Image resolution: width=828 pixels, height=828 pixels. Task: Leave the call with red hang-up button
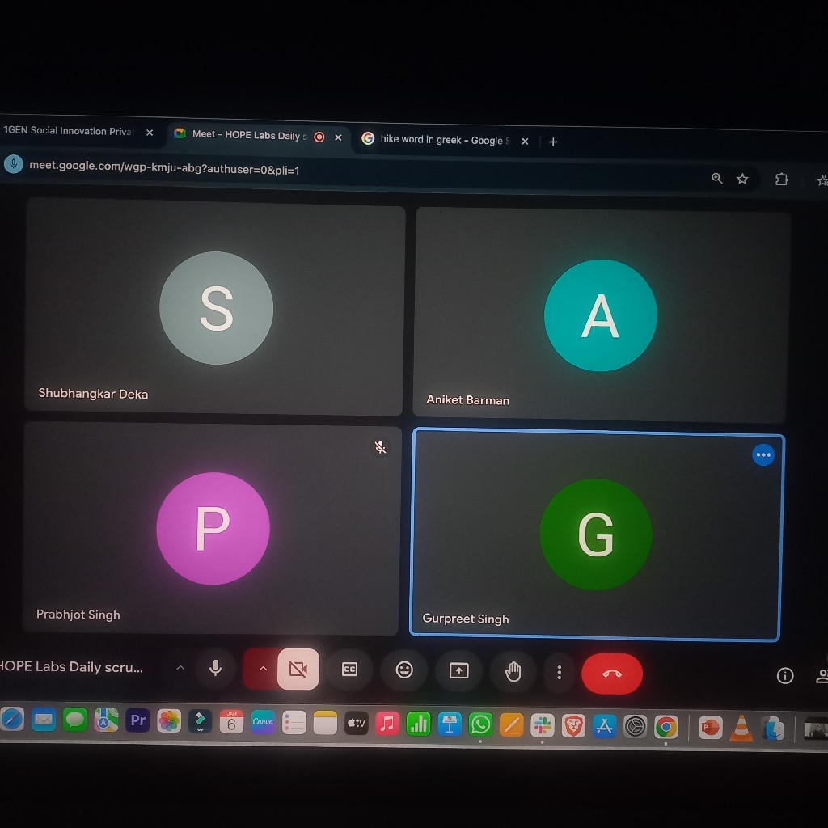click(612, 674)
